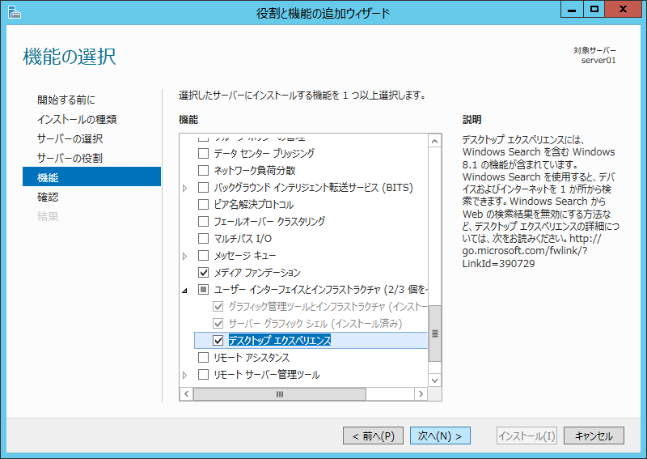This screenshot has height=459, width=647.
Task: Expand the メッセージ キュー tree node
Action: [185, 256]
